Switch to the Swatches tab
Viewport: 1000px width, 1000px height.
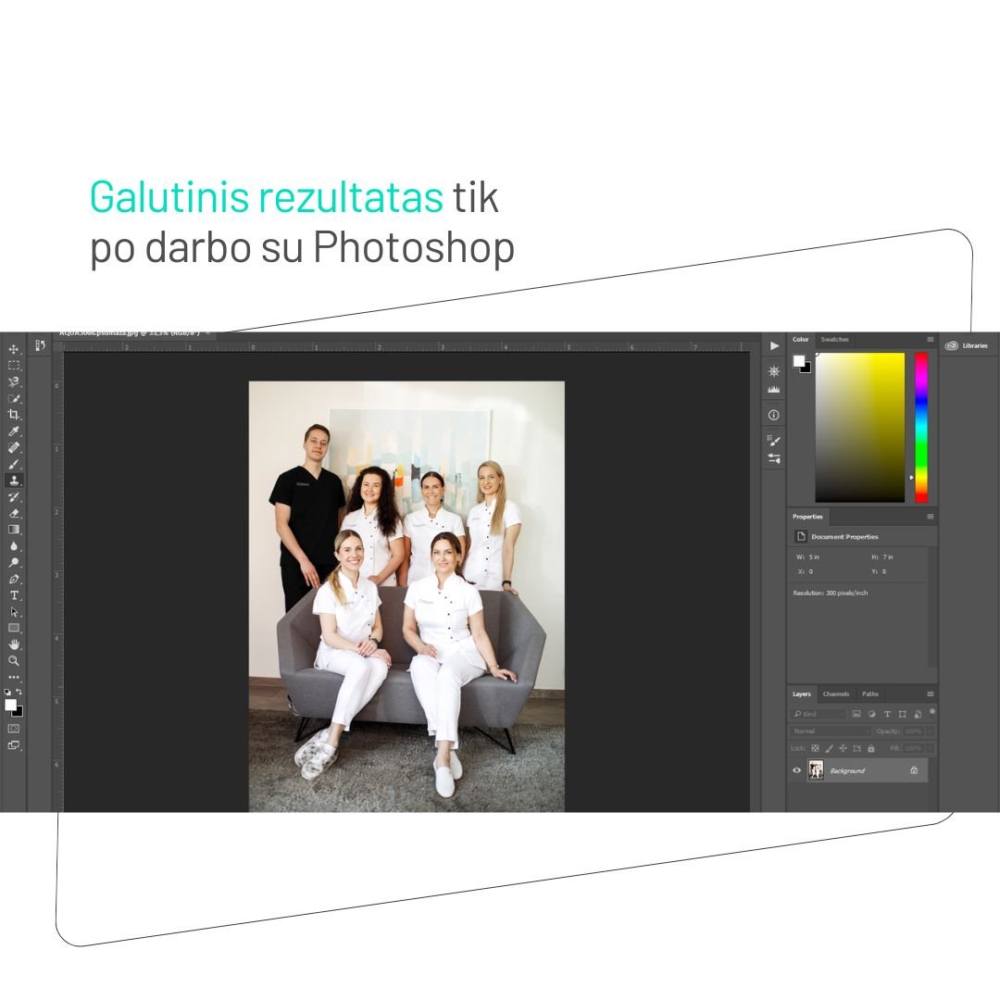834,340
